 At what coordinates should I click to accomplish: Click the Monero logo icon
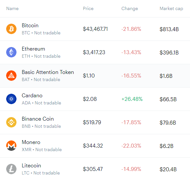point(11,146)
